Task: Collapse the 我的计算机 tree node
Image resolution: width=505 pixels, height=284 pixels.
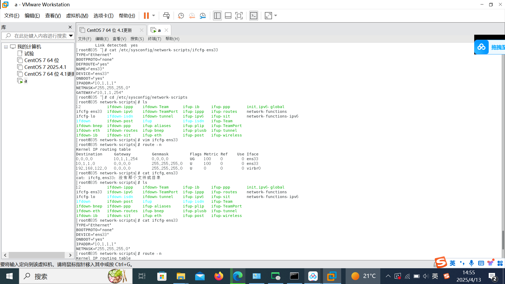Action: click(x=6, y=47)
